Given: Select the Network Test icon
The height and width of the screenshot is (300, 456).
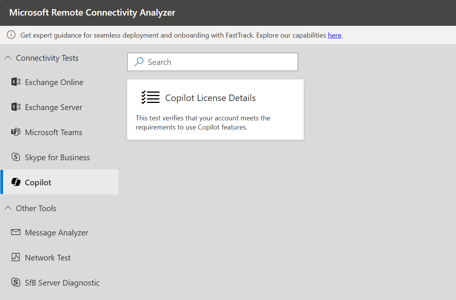Looking at the screenshot, I should [x=16, y=257].
